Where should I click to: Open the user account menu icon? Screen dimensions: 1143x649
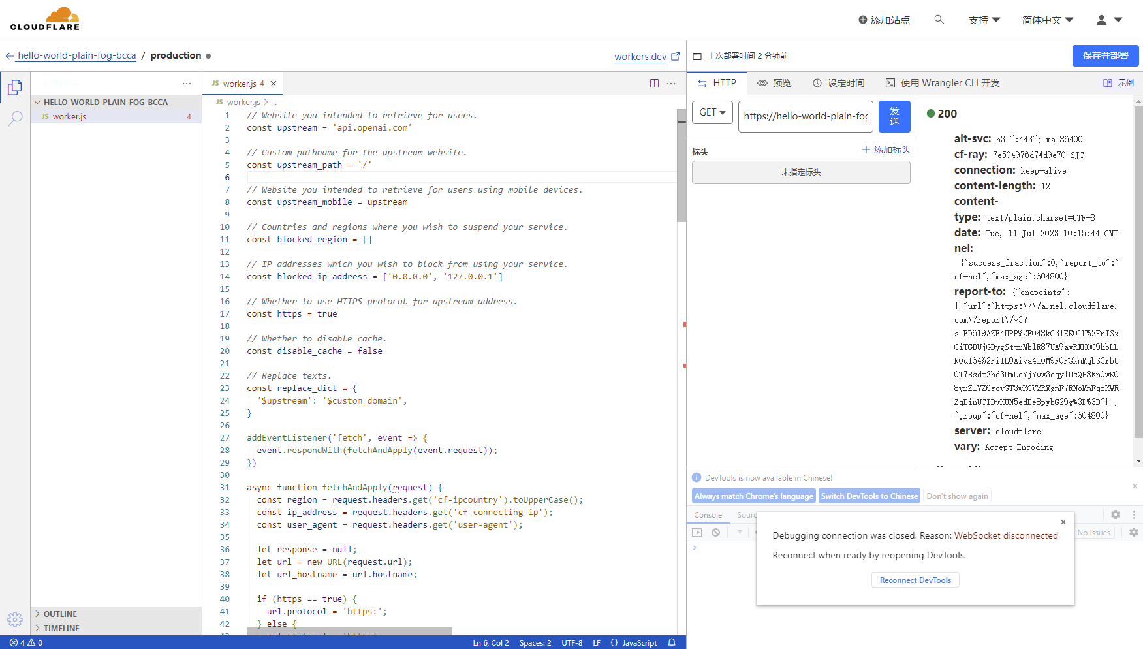[1101, 20]
